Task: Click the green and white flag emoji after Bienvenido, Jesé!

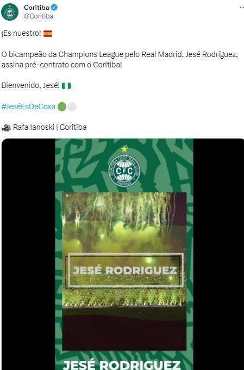Action: click(66, 86)
